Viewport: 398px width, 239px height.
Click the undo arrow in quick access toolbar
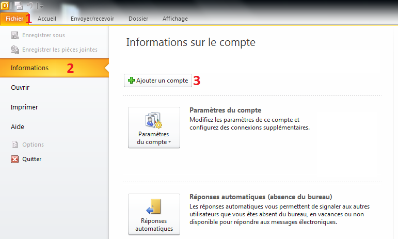tap(30, 5)
